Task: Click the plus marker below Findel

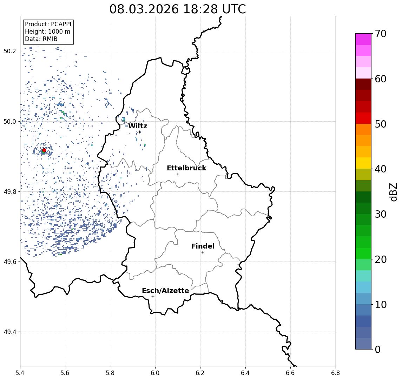Action: (x=203, y=252)
